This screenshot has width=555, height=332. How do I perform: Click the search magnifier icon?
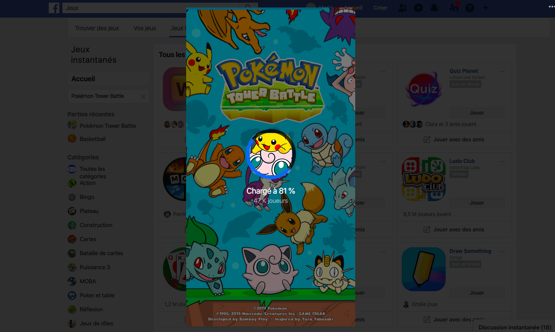tap(248, 7)
